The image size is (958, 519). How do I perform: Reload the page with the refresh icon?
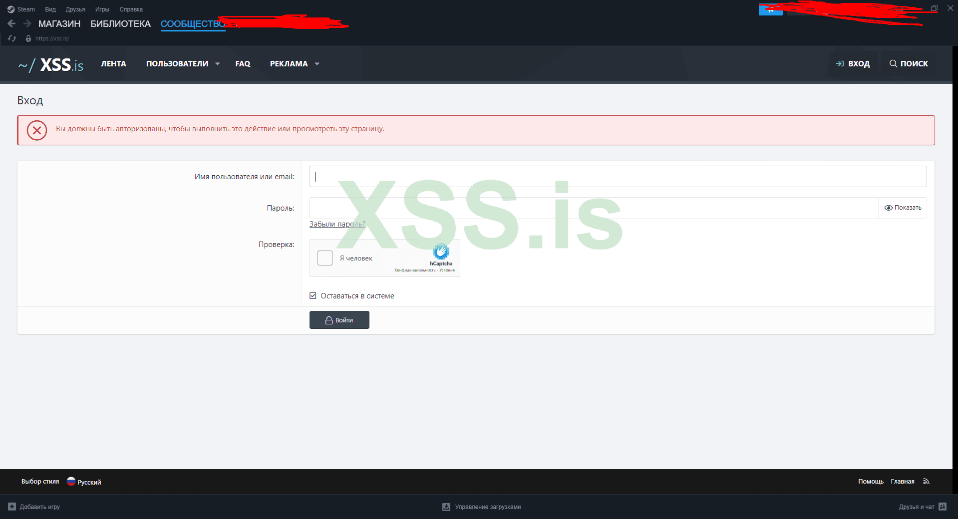(12, 38)
